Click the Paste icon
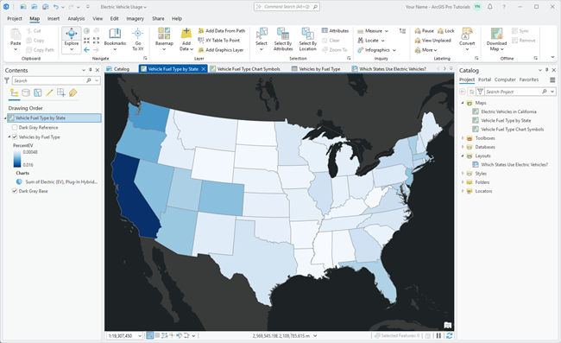561x343 pixels. (x=16, y=35)
